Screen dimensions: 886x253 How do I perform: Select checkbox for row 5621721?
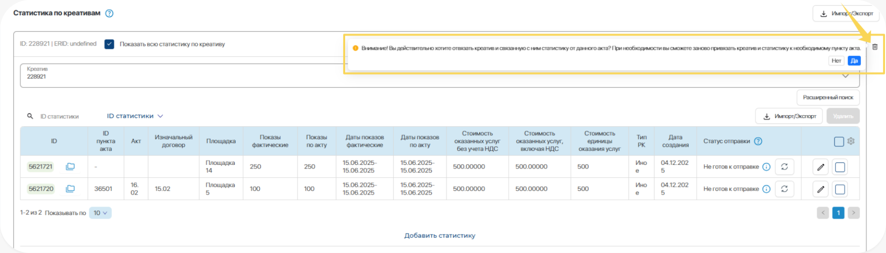840,167
